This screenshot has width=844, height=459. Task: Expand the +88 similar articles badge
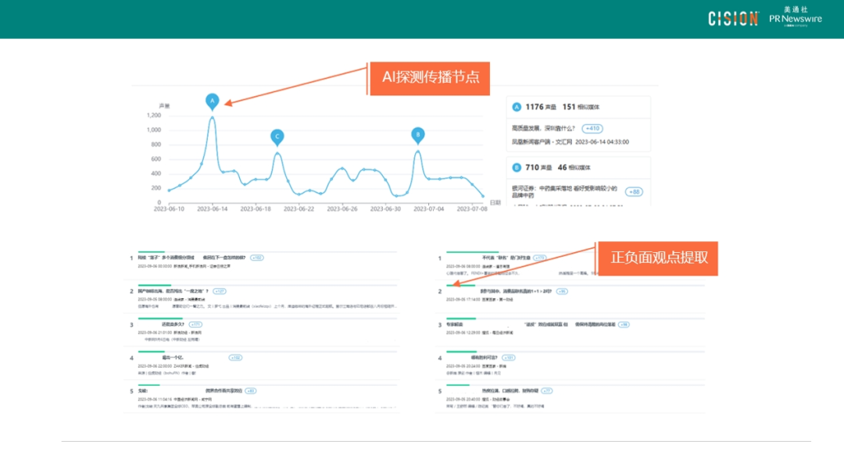click(x=634, y=191)
